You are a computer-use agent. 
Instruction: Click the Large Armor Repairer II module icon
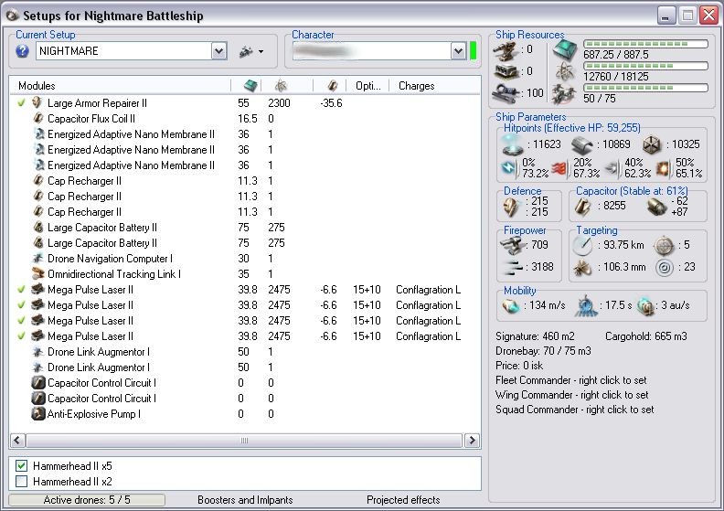coord(37,103)
